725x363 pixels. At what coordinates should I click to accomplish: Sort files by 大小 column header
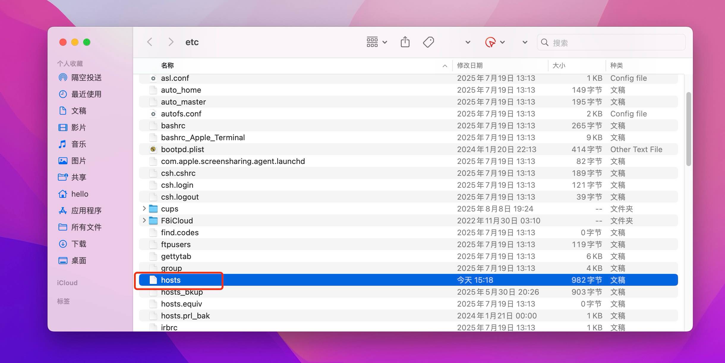pyautogui.click(x=560, y=65)
